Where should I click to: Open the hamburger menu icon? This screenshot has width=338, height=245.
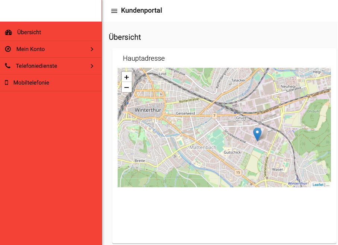click(x=114, y=11)
